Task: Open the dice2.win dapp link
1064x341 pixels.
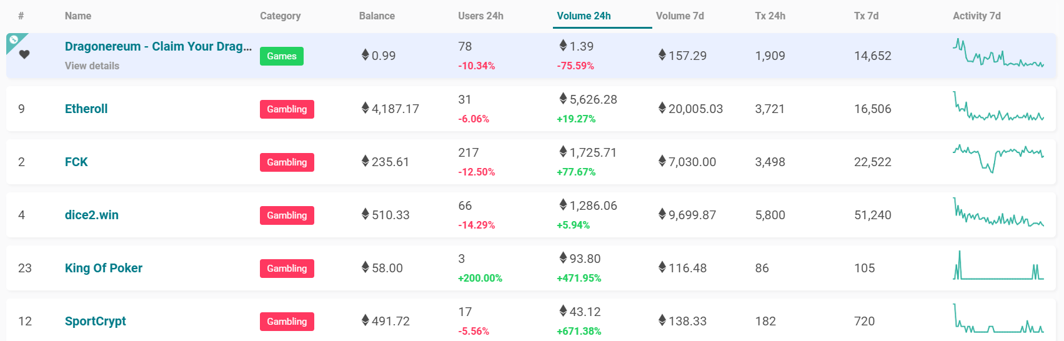Action: point(92,215)
